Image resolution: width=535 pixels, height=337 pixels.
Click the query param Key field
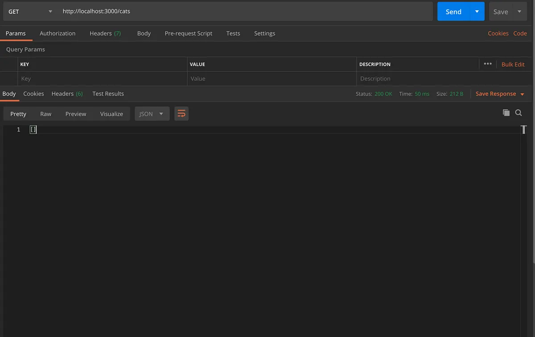tap(103, 78)
